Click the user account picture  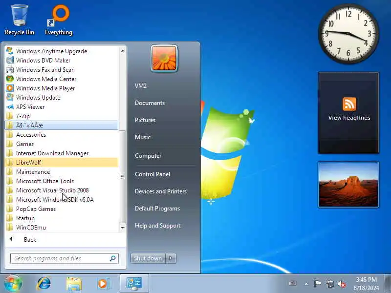pyautogui.click(x=164, y=58)
